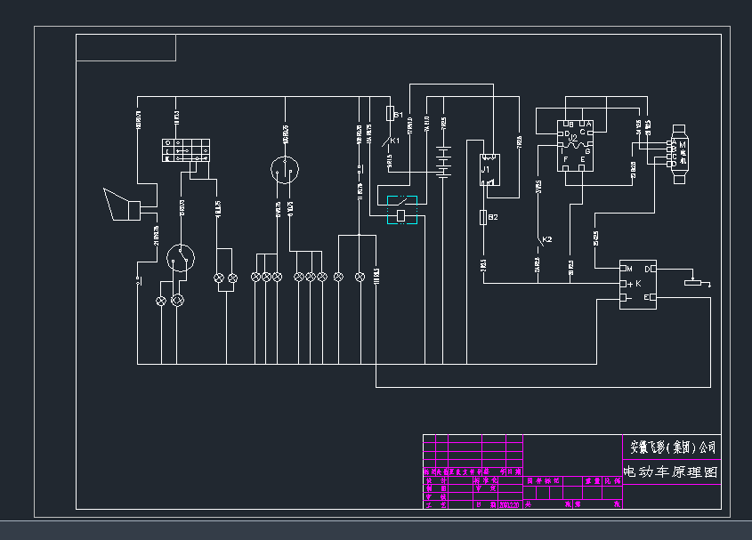Select the empty box at top-left of the drawing frame
The width and height of the screenshot is (752, 540).
[x=125, y=47]
